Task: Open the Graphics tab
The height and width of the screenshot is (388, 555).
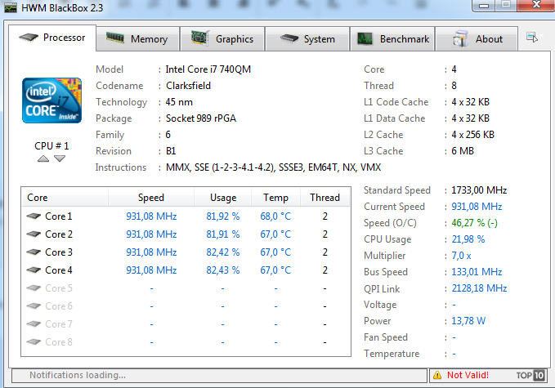Action: (222, 39)
